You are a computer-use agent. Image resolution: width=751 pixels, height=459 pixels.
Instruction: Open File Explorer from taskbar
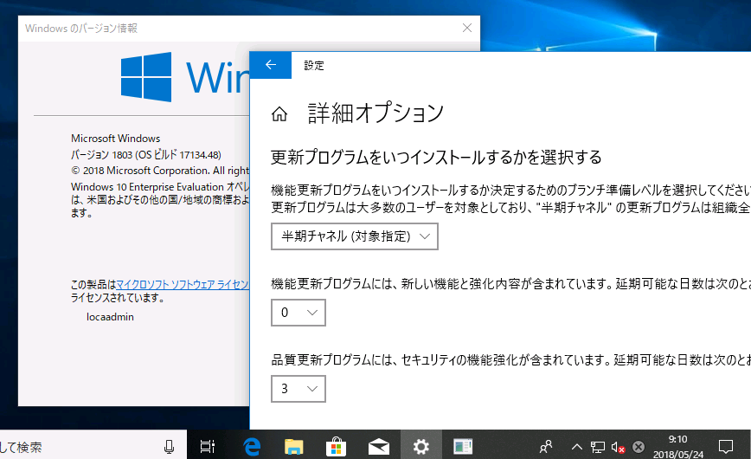click(293, 447)
